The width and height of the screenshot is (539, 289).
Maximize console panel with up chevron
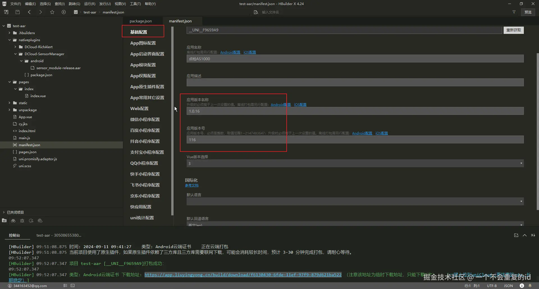[x=525, y=235]
